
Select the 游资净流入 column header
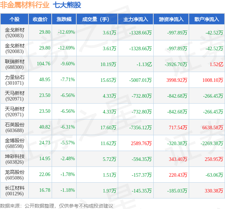click(x=171, y=19)
